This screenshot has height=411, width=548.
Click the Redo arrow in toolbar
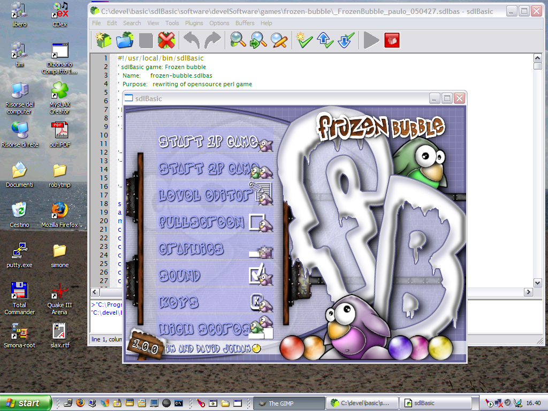(212, 40)
